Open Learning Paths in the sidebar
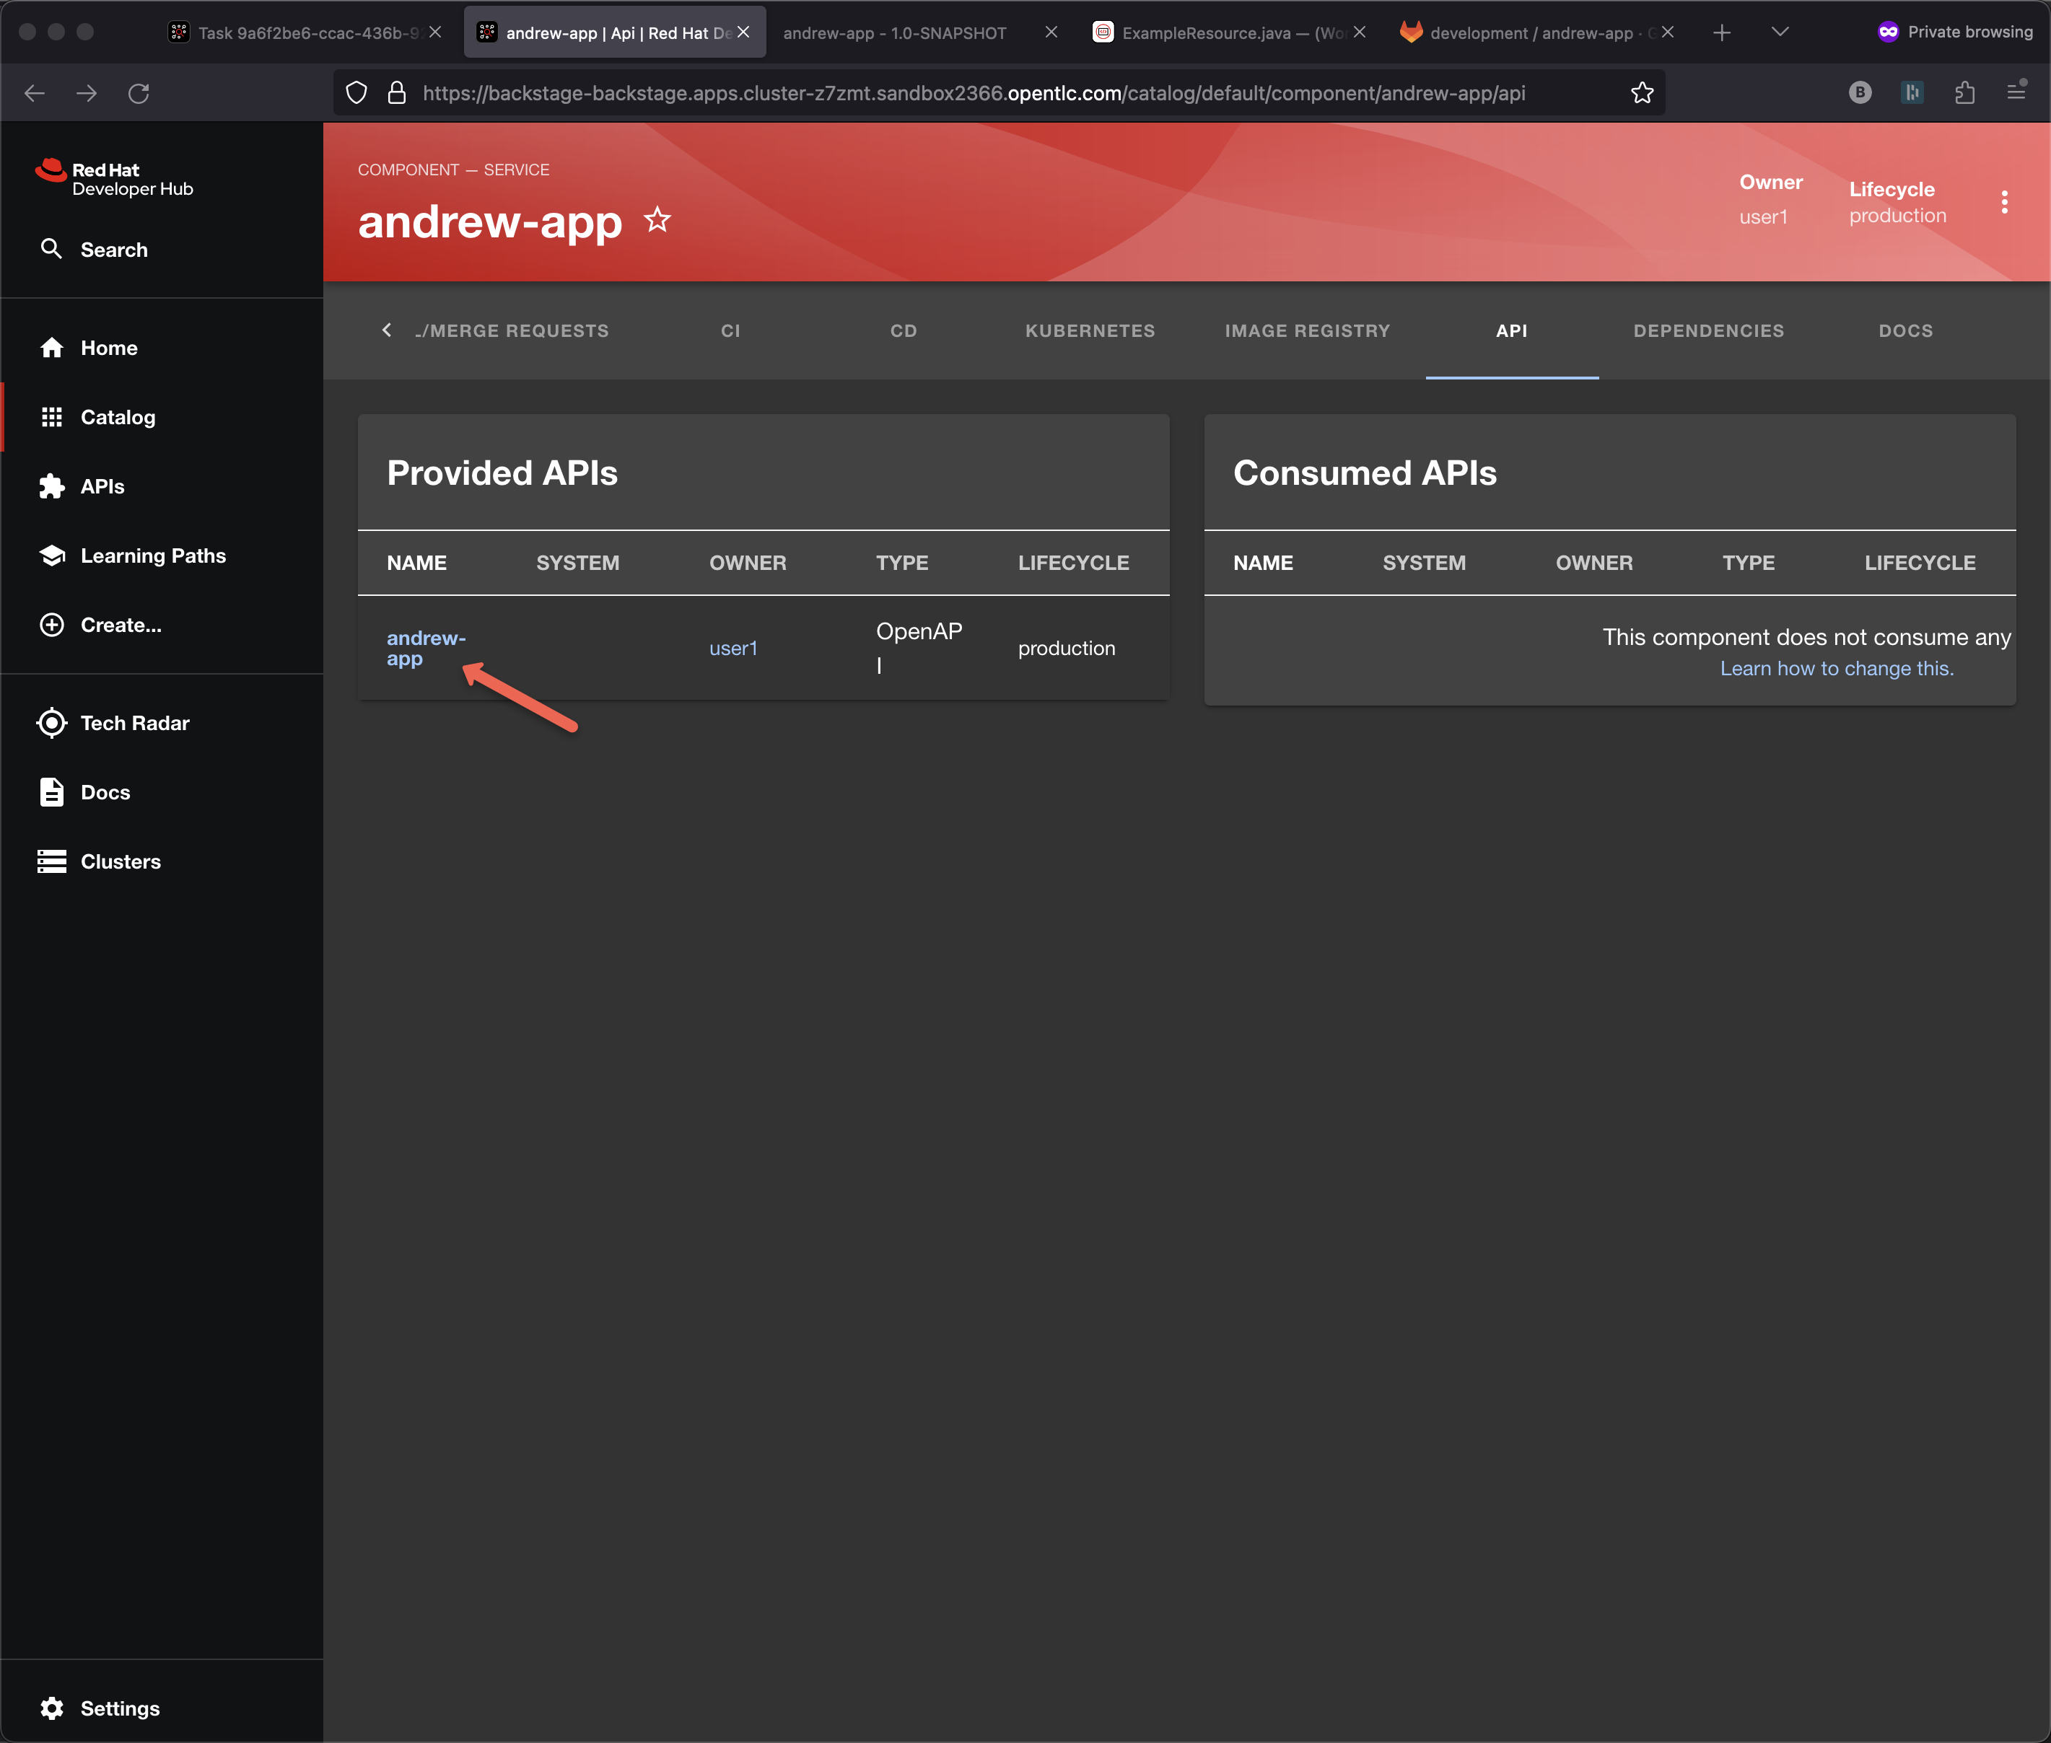The image size is (2051, 1743). pyautogui.click(x=152, y=556)
